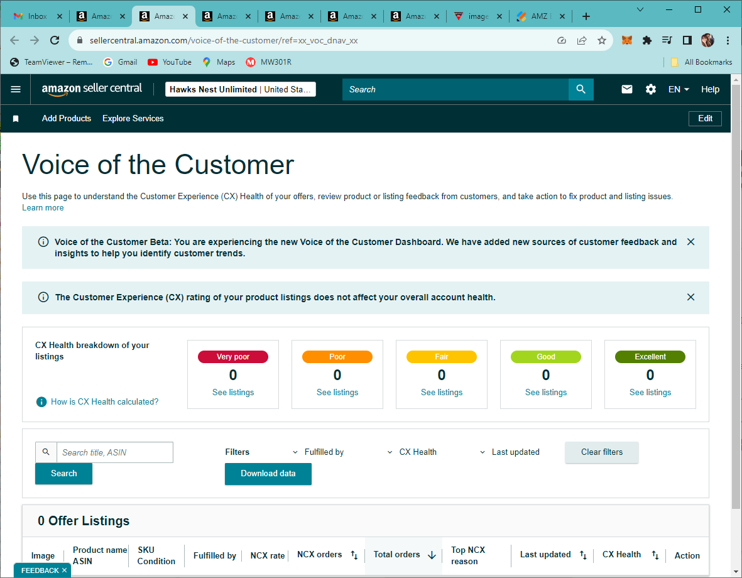
Task: Sort by CX Health arrows
Action: pos(655,555)
